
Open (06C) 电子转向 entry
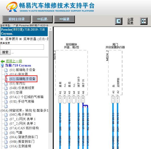click(x=20, y=115)
